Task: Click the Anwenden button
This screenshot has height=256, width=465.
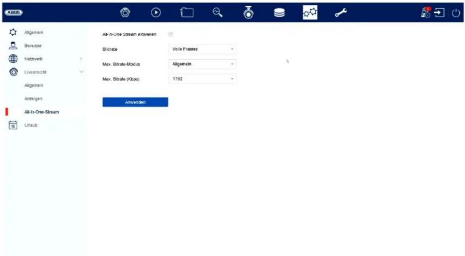Action: point(135,102)
